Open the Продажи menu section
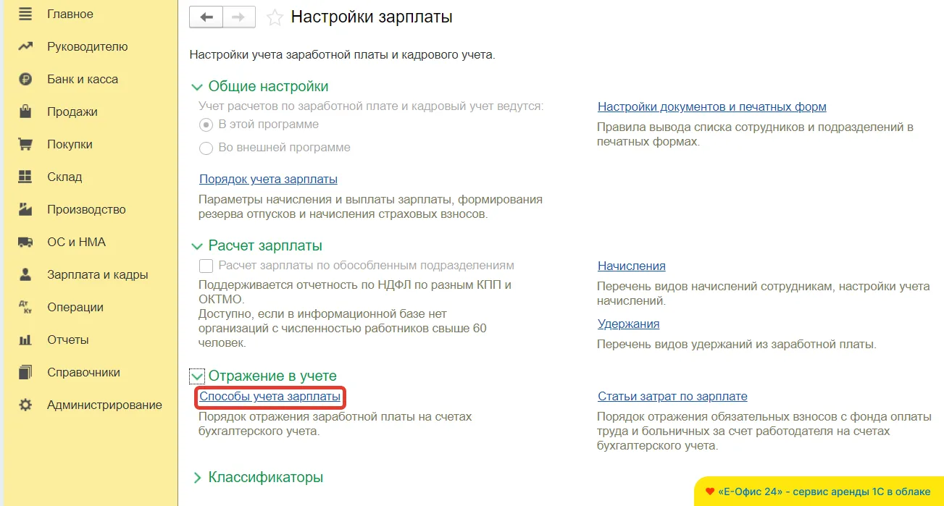The image size is (944, 506). click(72, 111)
